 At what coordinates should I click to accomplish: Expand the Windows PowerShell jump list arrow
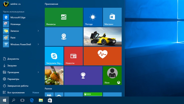[38, 44]
